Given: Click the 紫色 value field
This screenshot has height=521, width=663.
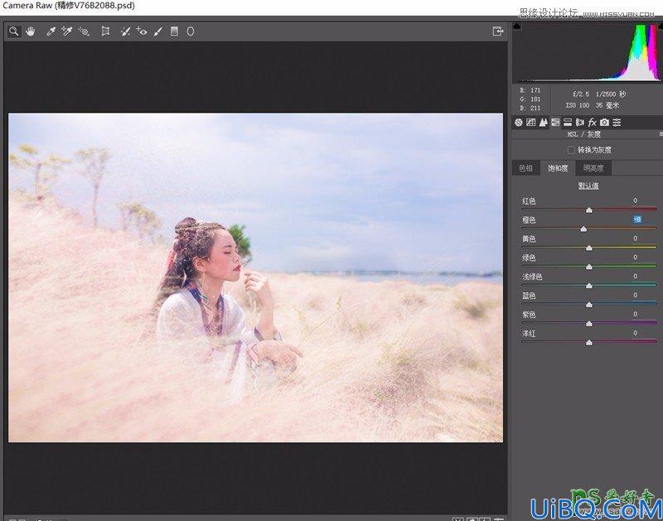Looking at the screenshot, I should click(635, 314).
